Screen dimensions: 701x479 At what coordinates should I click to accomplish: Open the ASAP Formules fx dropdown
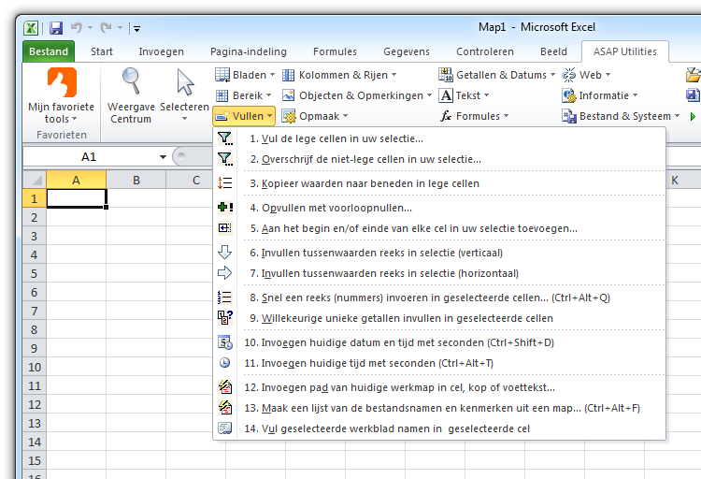[x=474, y=116]
